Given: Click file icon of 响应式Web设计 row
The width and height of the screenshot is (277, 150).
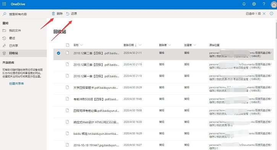Looking at the screenshot, I should pyautogui.click(x=67, y=122).
